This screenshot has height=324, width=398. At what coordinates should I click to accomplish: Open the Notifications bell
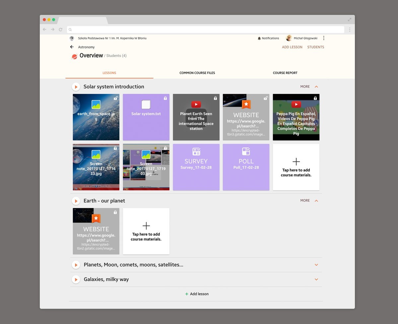point(259,38)
